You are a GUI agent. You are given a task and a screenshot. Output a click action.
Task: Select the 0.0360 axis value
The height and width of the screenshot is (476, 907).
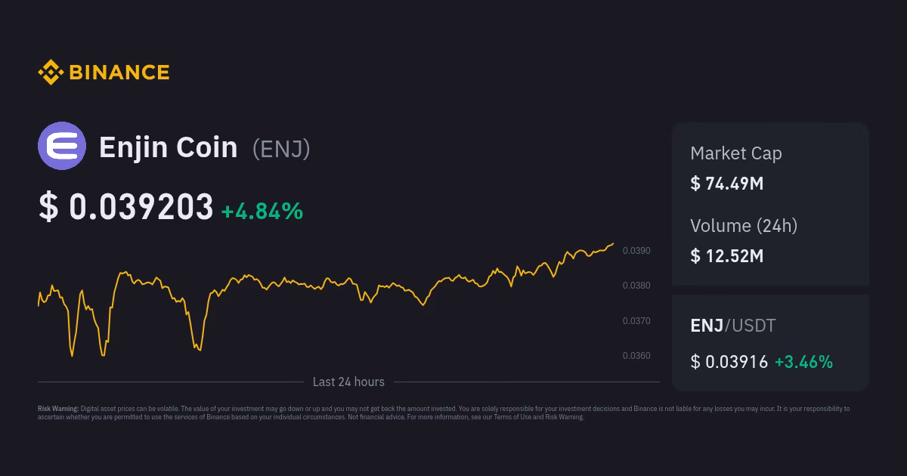point(636,355)
